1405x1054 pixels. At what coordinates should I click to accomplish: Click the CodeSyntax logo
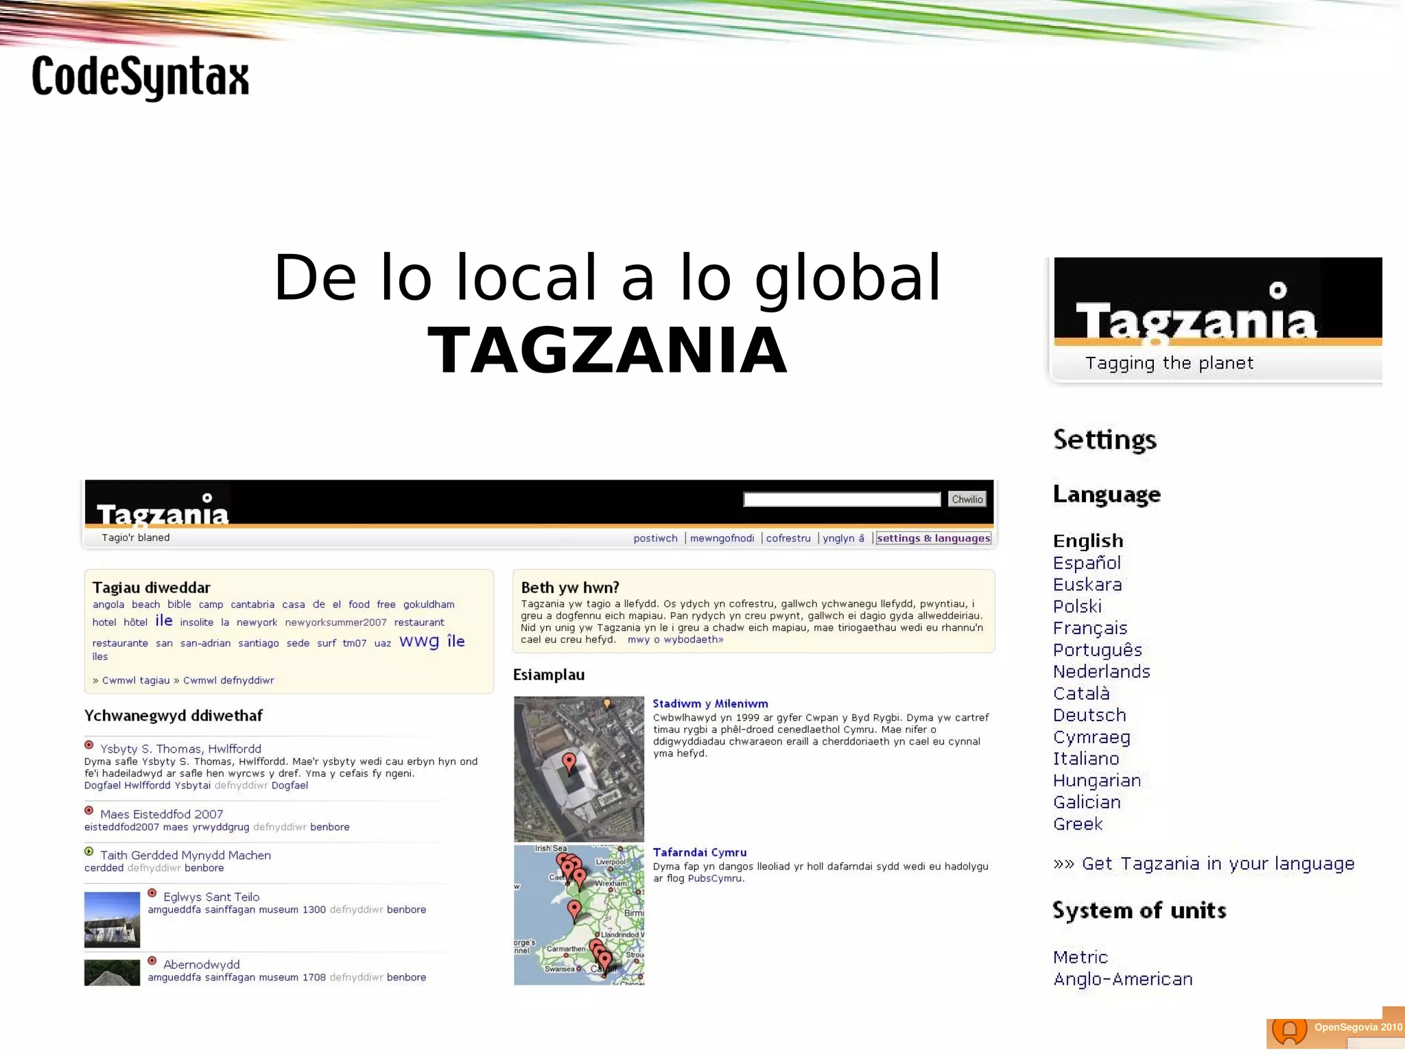click(x=141, y=78)
